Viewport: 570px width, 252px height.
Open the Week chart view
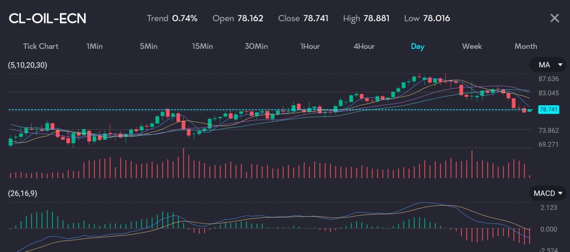pyautogui.click(x=472, y=46)
